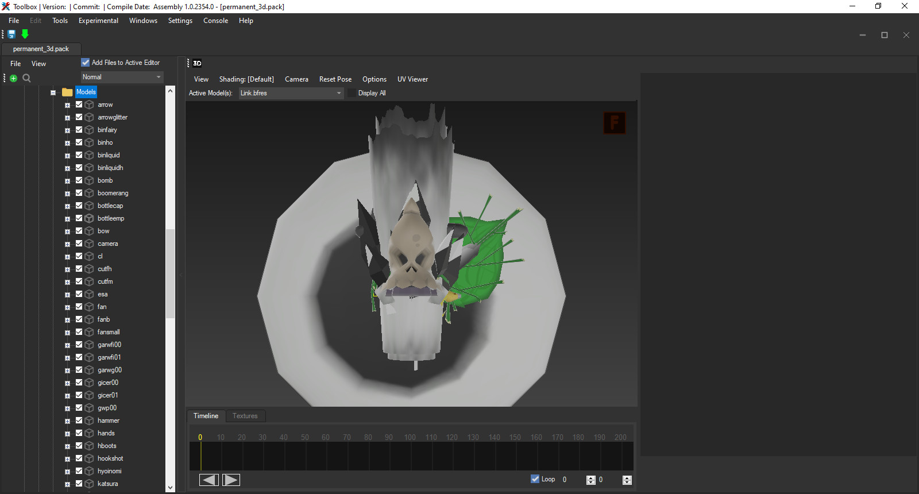
Task: Switch to the Textures tab
Action: pos(245,416)
